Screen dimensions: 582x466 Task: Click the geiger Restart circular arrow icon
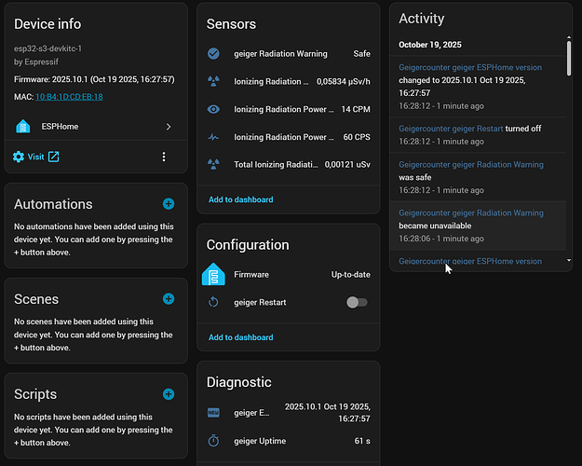tap(213, 302)
